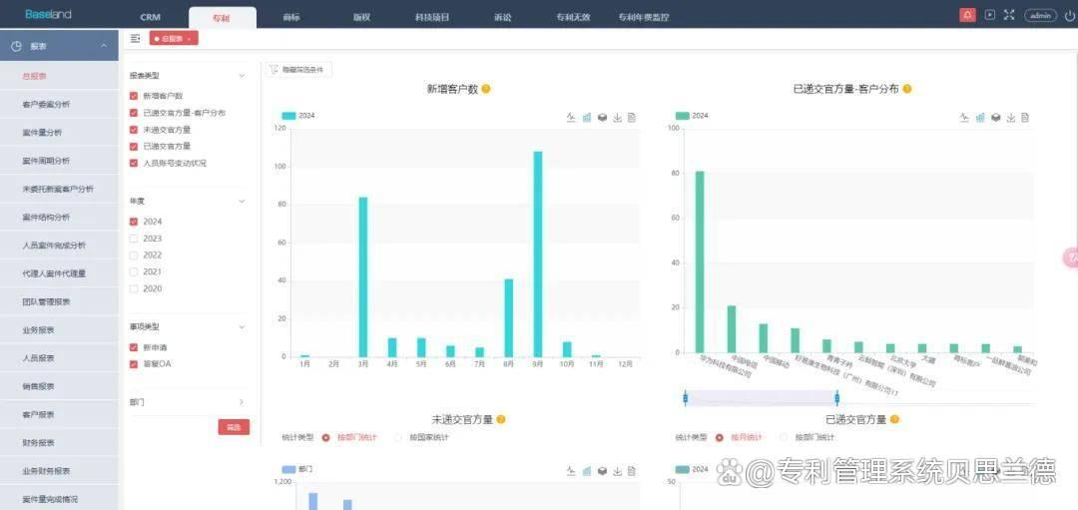Check the 2023 year checkbox

[134, 239]
